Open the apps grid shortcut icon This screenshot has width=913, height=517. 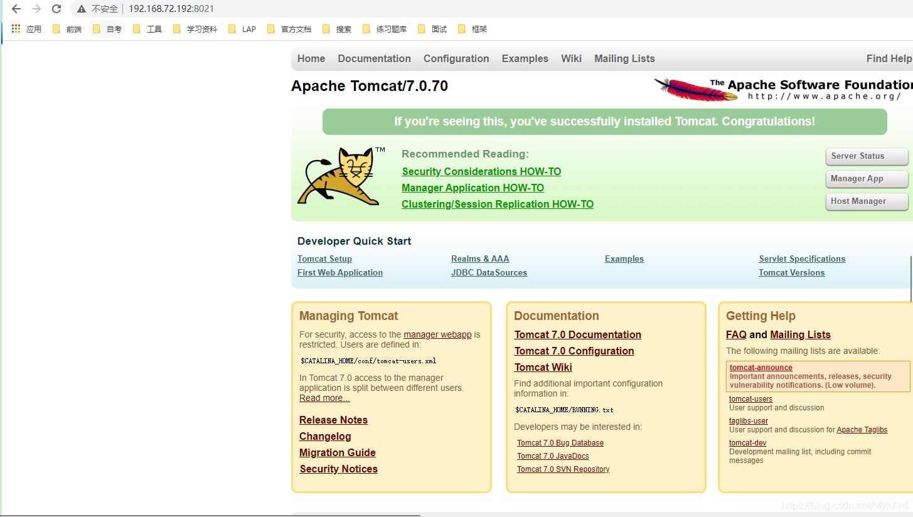click(x=16, y=29)
